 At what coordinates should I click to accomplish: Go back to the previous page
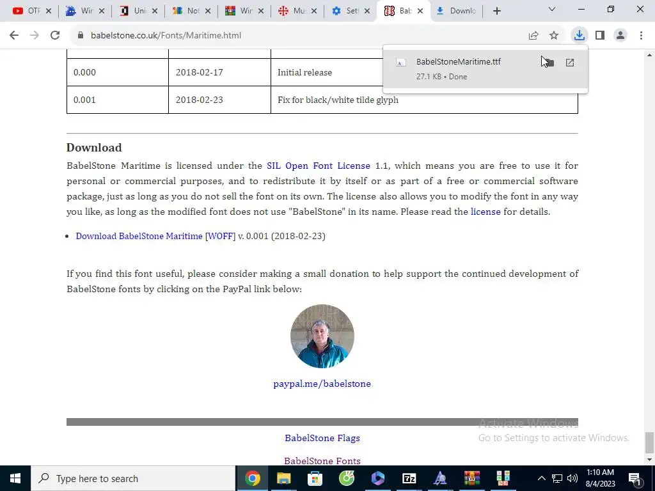[14, 36]
